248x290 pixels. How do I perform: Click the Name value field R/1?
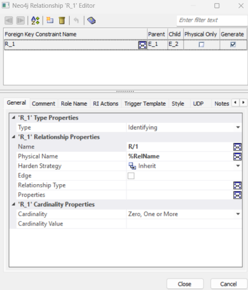click(180, 147)
